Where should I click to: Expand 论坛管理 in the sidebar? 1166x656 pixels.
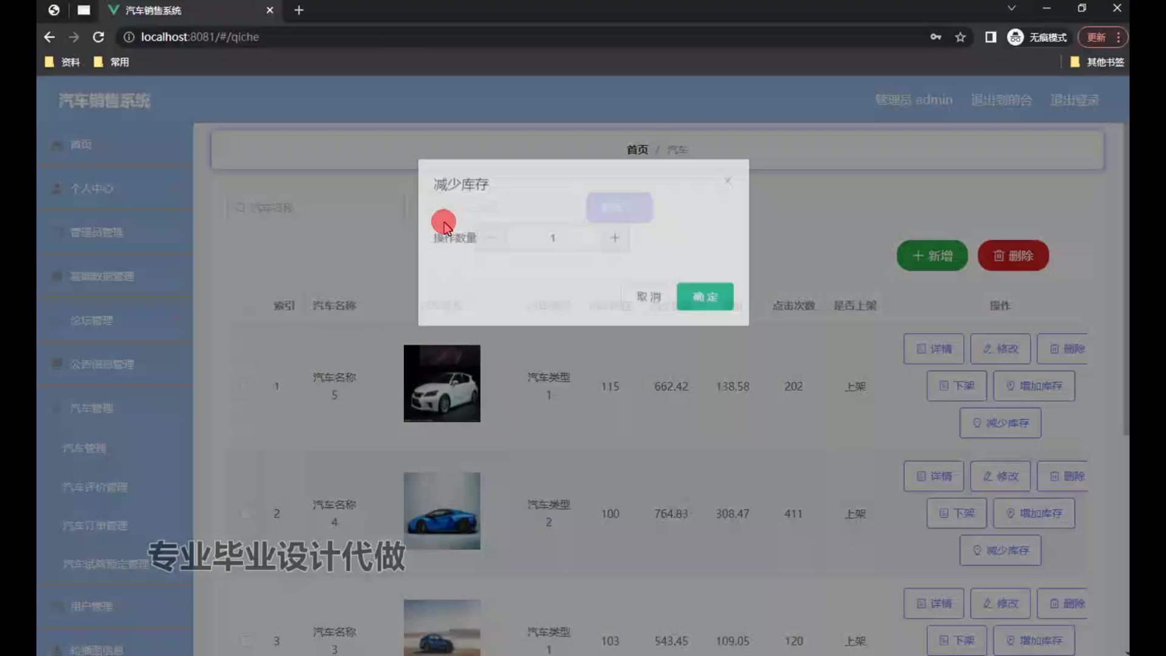coord(115,320)
